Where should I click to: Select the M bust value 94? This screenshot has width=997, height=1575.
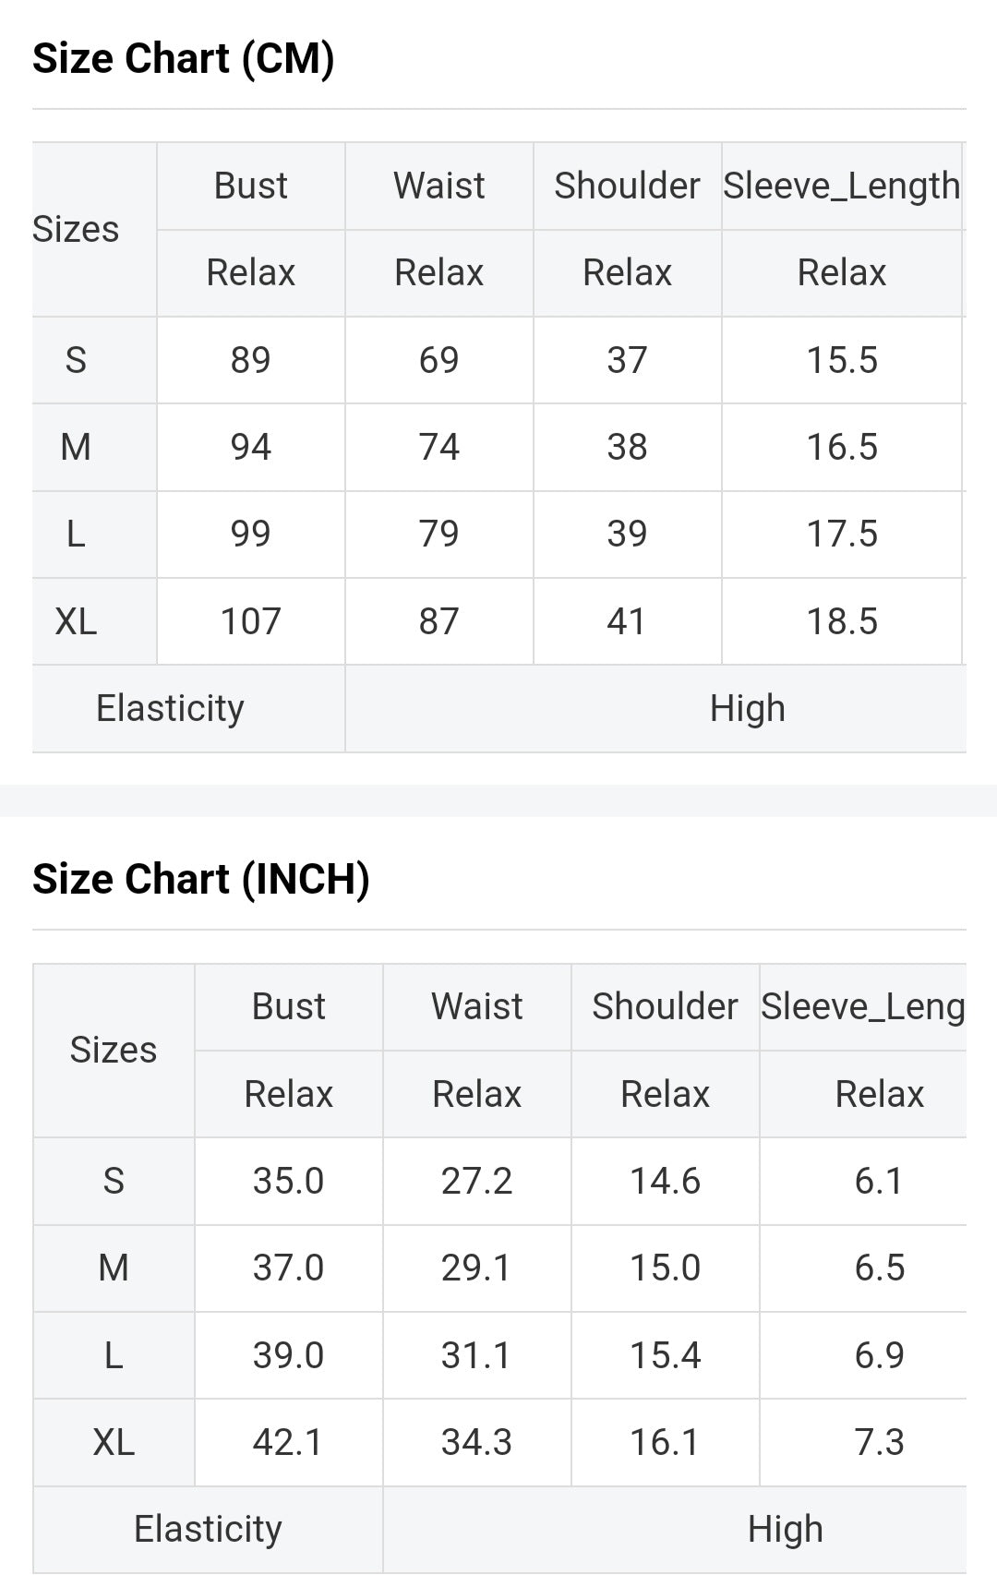[250, 447]
